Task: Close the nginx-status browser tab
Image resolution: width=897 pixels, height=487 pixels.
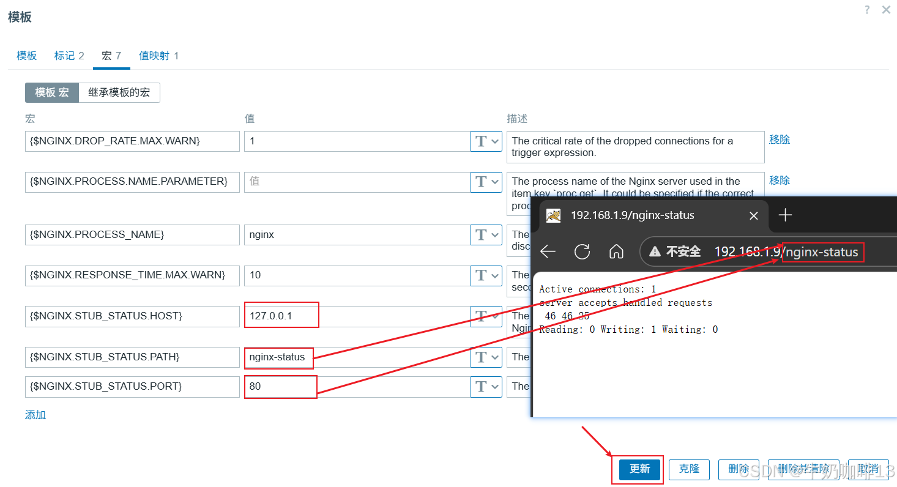Action: (754, 215)
